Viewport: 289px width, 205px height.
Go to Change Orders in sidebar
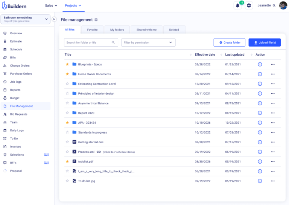20,66
